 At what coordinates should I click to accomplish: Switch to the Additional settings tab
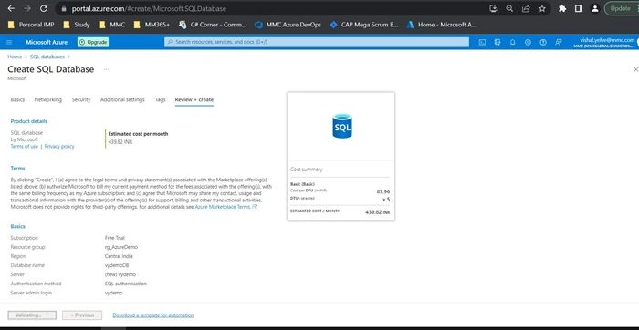tap(122, 99)
